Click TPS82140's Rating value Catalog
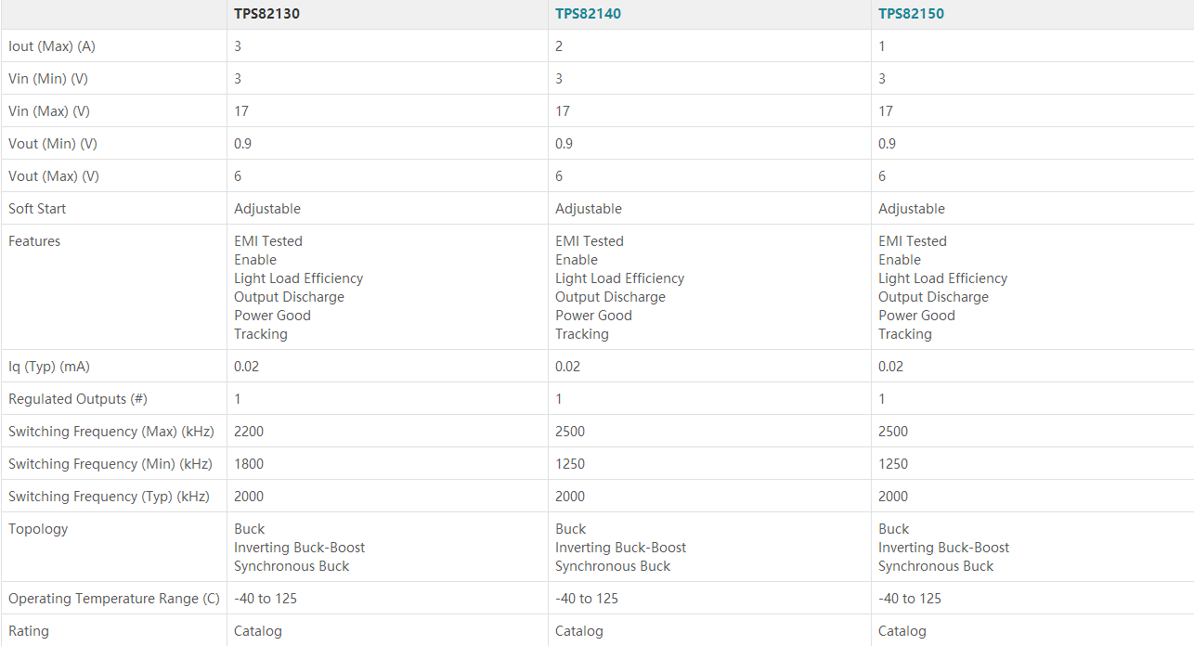The image size is (1194, 646). click(x=578, y=631)
